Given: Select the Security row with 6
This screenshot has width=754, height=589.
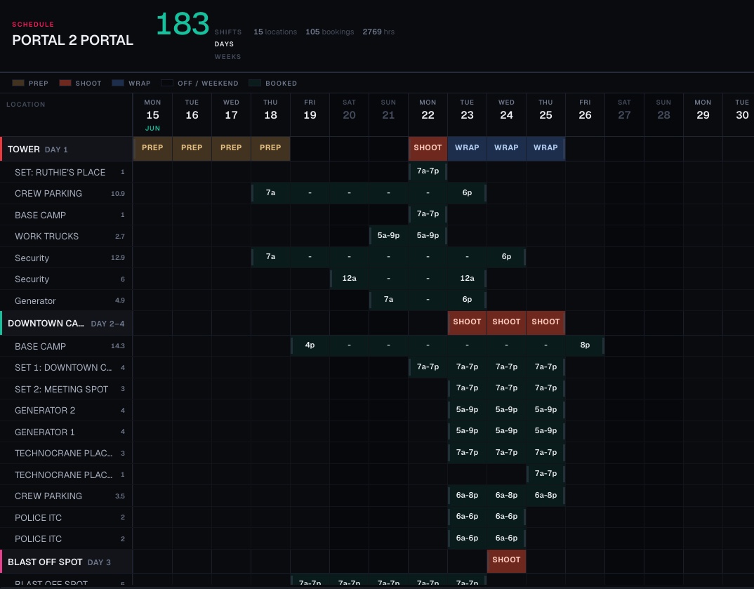Looking at the screenshot, I should (67, 279).
